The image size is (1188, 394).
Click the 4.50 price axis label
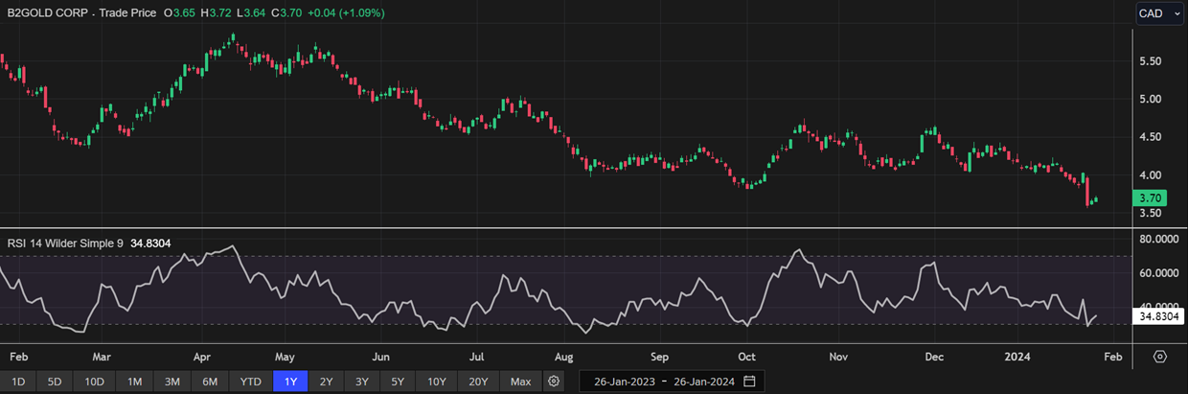click(1149, 137)
